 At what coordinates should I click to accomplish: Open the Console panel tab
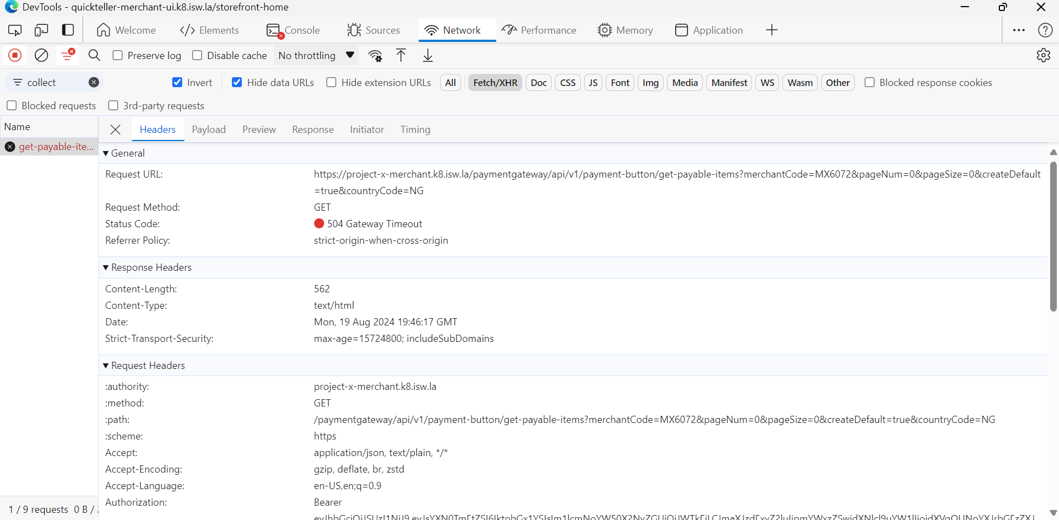293,30
